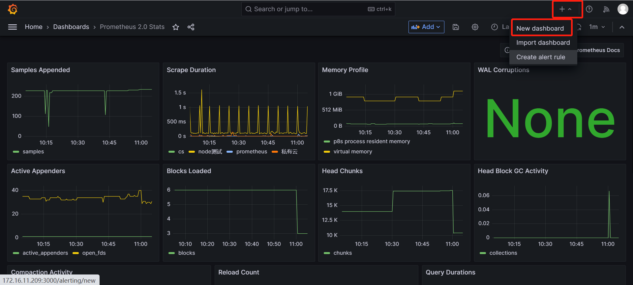Toggle the virtual memory legend series
This screenshot has width=633, height=285.
352,152
